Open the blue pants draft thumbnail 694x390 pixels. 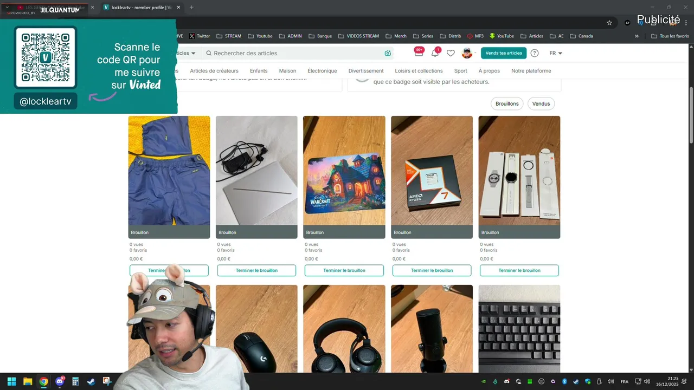[x=169, y=171]
